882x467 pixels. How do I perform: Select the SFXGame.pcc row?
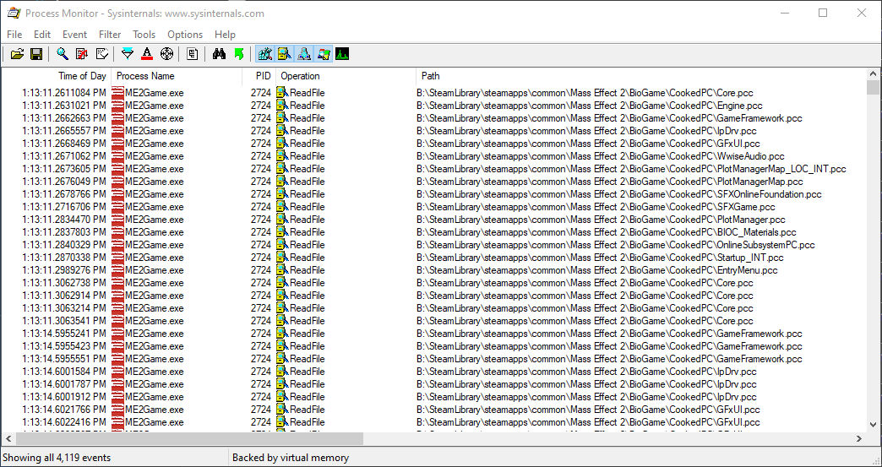click(x=434, y=207)
